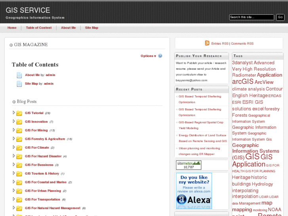Viewport: 288px width, 216px height.
Task: Open the About Me menu item
Action: (x=68, y=28)
